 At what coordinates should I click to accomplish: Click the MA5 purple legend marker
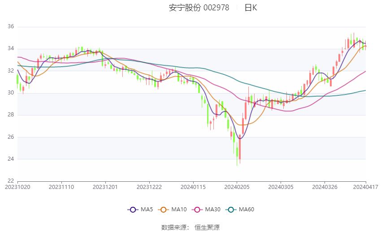point(132,210)
